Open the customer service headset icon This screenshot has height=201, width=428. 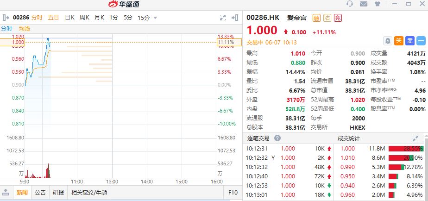(349, 4)
